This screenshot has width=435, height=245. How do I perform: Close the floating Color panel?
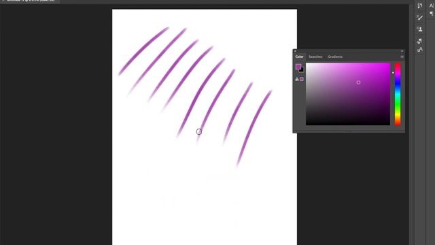pos(295,51)
